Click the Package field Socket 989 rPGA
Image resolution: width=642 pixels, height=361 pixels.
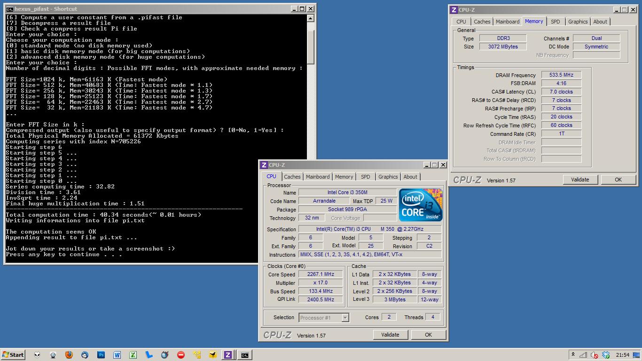tap(347, 209)
